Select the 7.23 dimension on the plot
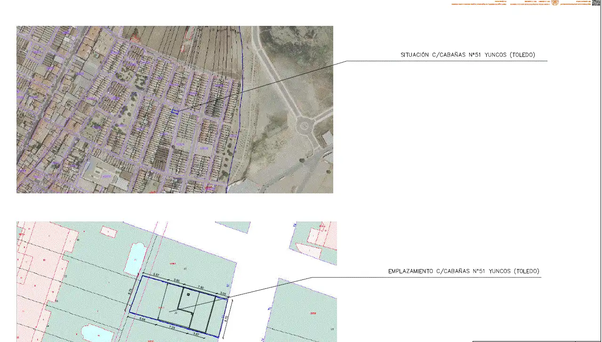 [x=172, y=327]
